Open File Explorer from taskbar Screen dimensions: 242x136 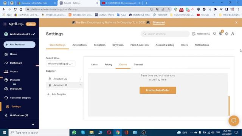[92, 133]
